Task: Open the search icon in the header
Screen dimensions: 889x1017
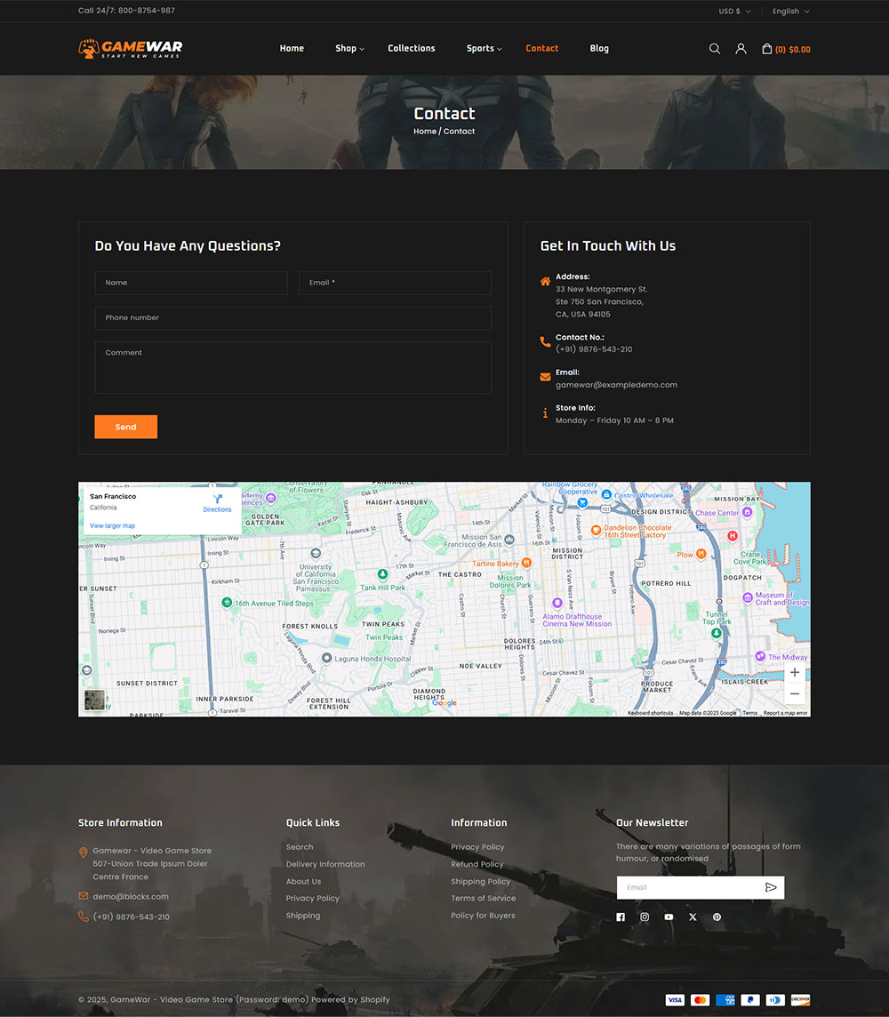Action: [715, 49]
